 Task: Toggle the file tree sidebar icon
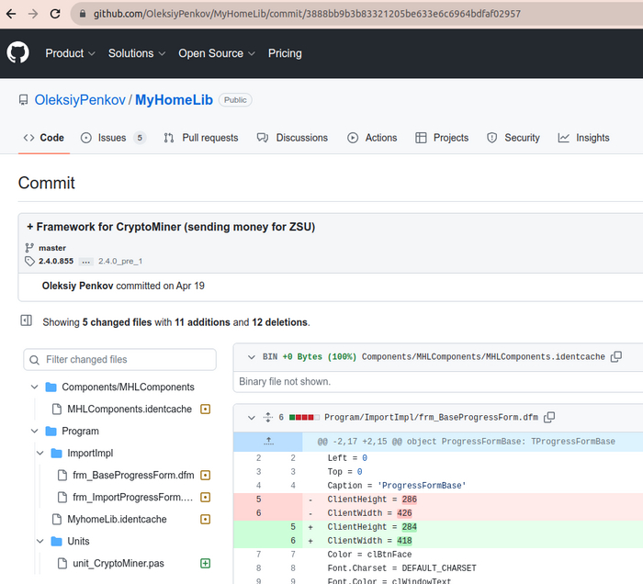point(27,320)
